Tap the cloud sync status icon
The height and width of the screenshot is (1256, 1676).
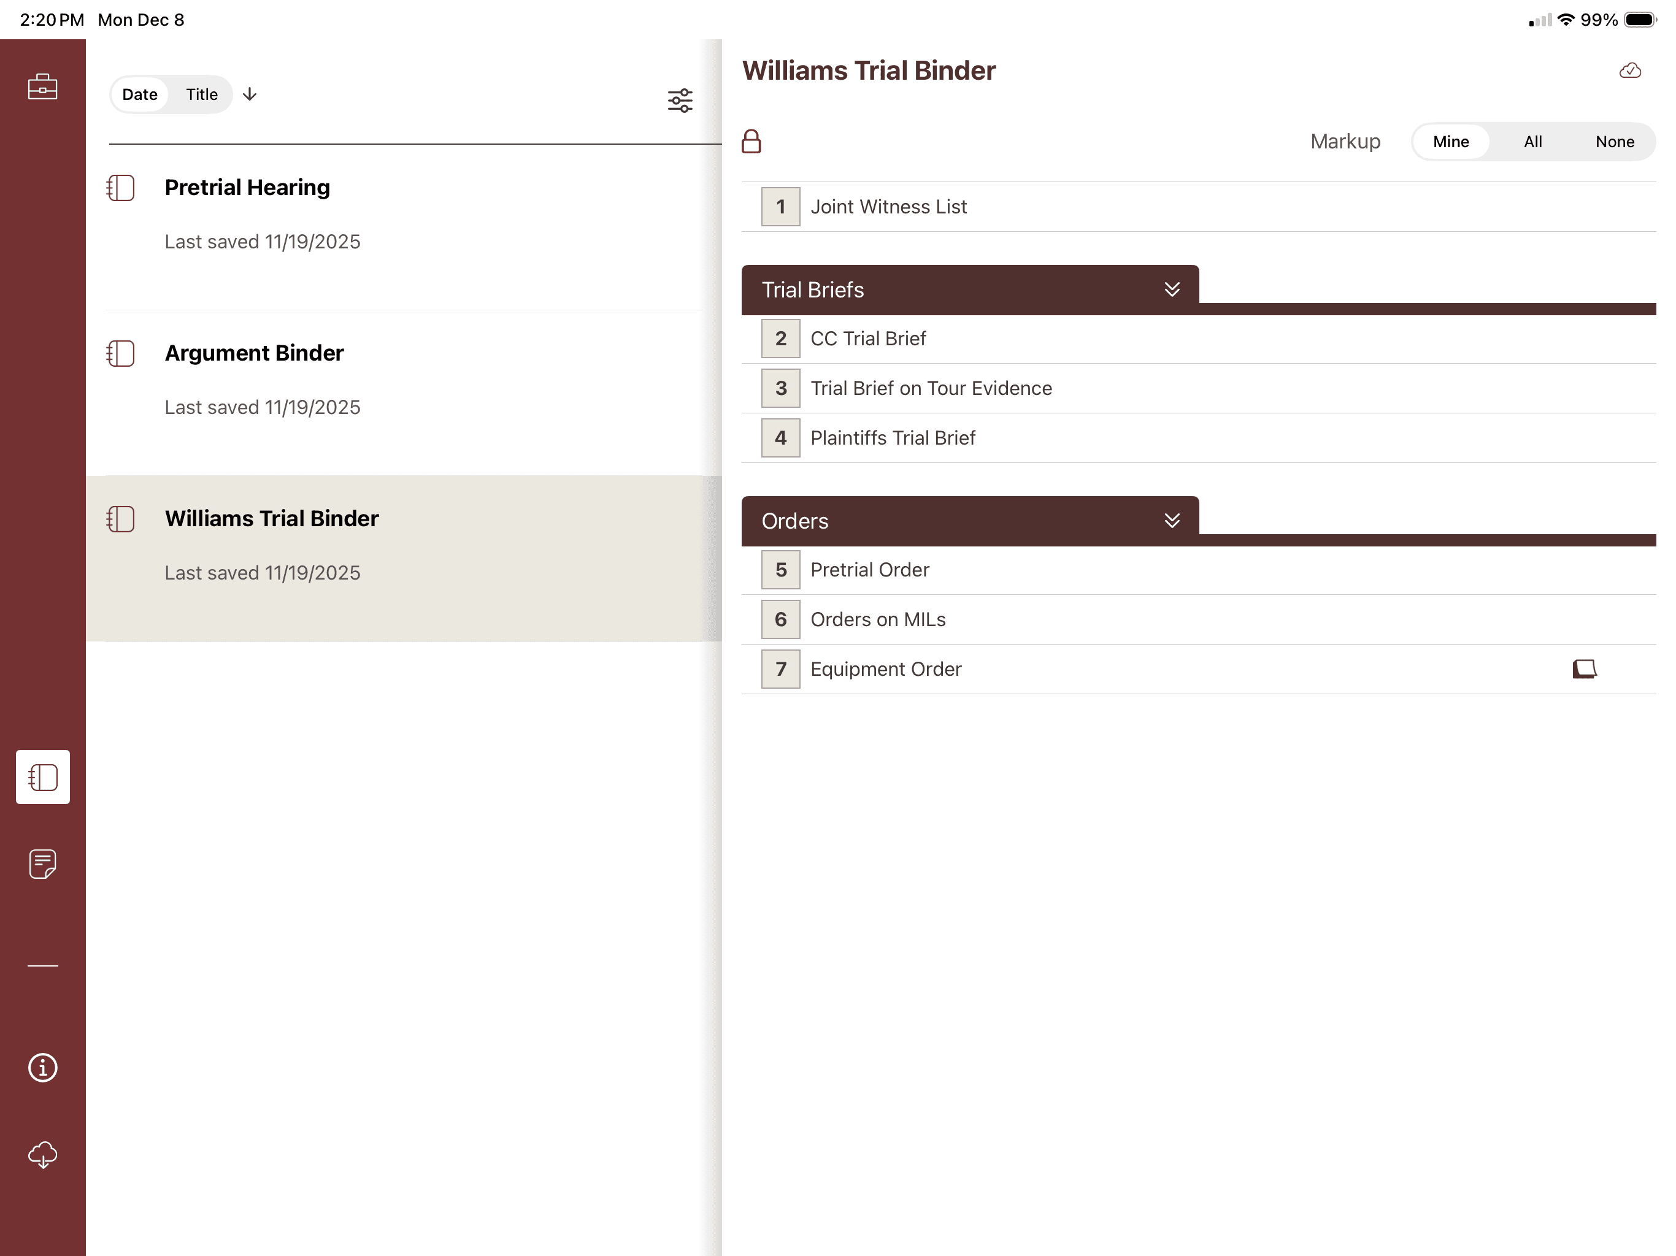coord(1630,71)
